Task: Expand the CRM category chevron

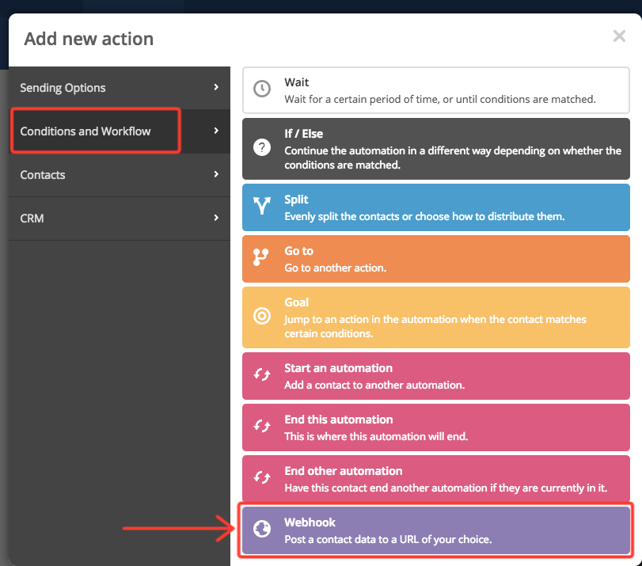Action: [215, 218]
